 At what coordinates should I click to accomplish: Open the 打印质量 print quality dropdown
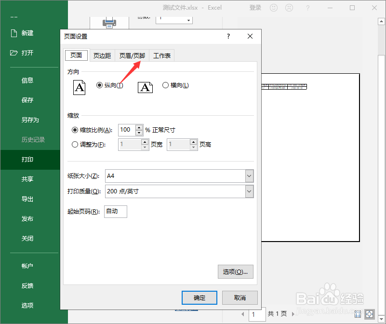[249, 191]
